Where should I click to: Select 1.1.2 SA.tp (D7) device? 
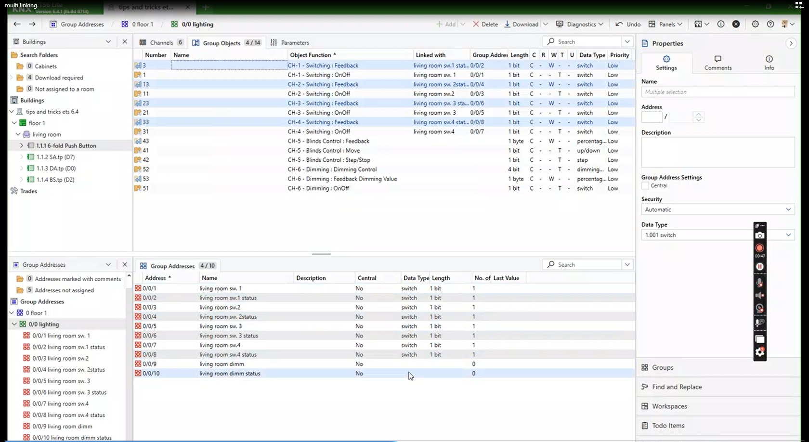[55, 157]
